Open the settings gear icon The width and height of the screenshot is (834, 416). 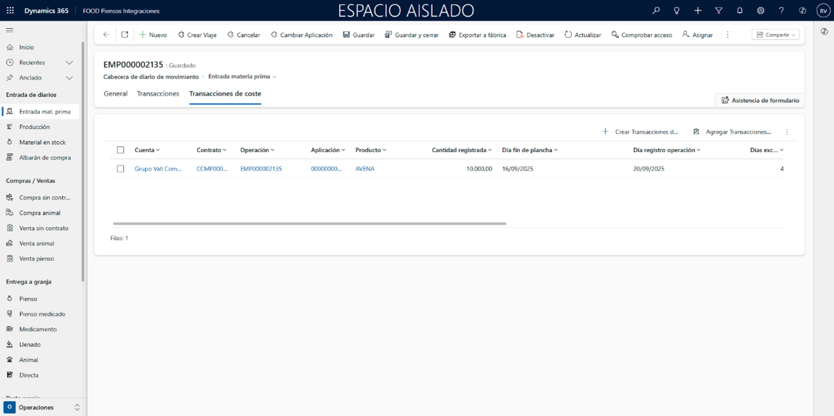[x=760, y=11]
